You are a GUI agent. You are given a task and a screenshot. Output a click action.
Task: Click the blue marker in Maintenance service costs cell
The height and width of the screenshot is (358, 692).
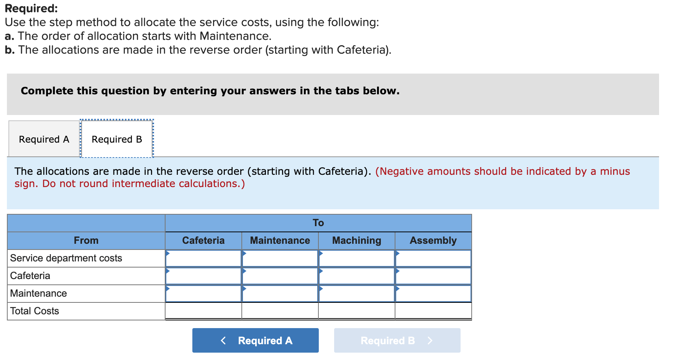click(x=244, y=254)
